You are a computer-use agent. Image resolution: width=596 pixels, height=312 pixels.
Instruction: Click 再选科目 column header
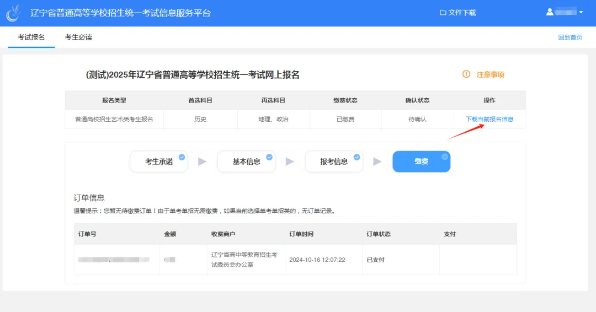[x=273, y=100]
